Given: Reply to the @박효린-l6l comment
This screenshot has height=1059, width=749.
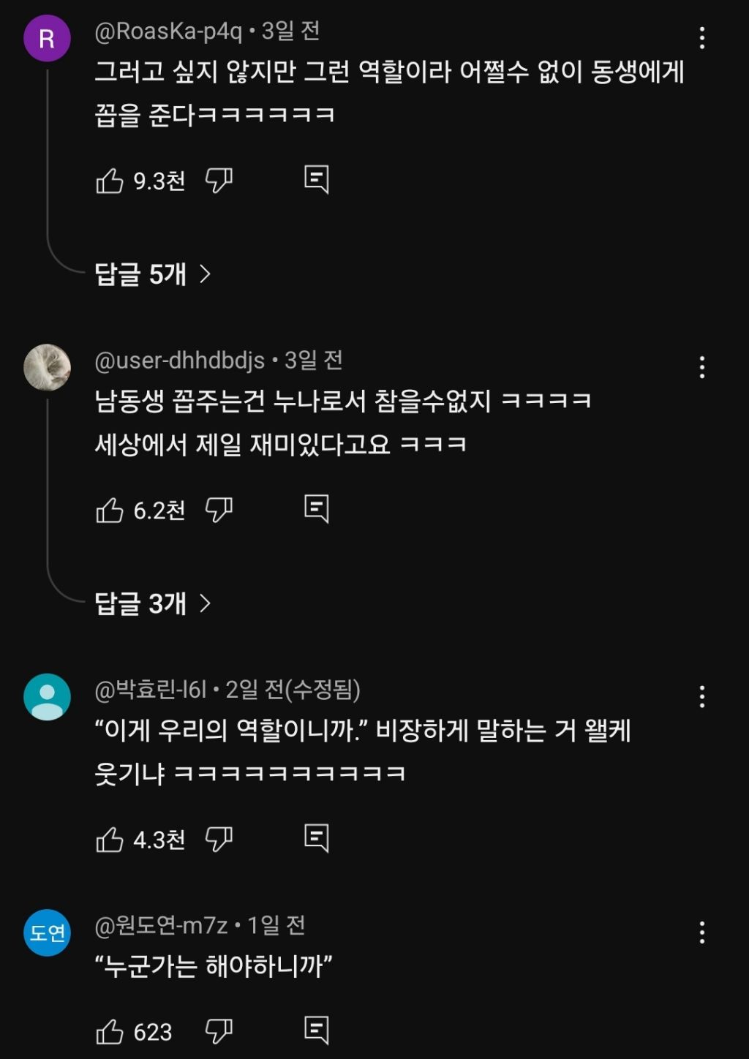Looking at the screenshot, I should (x=317, y=838).
